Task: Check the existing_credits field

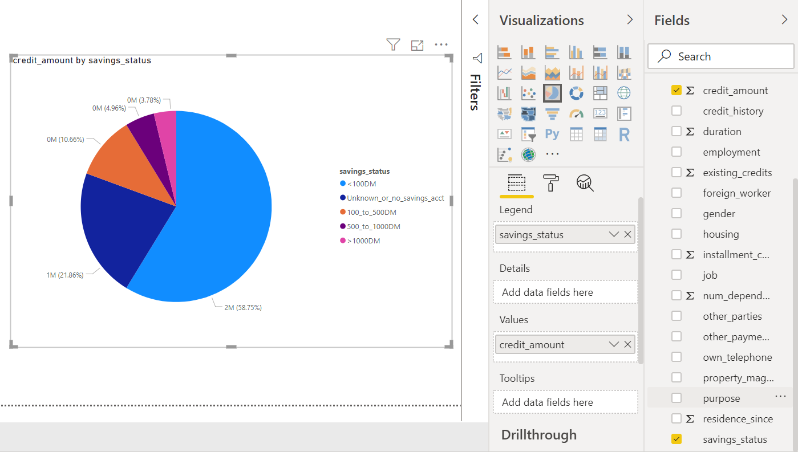Action: (x=677, y=172)
